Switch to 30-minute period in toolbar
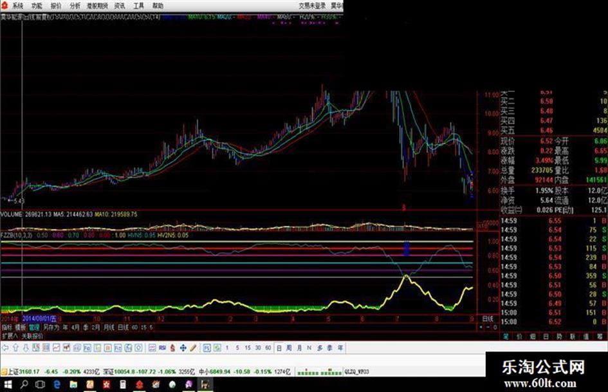The image size is (608, 392). tap(258, 348)
